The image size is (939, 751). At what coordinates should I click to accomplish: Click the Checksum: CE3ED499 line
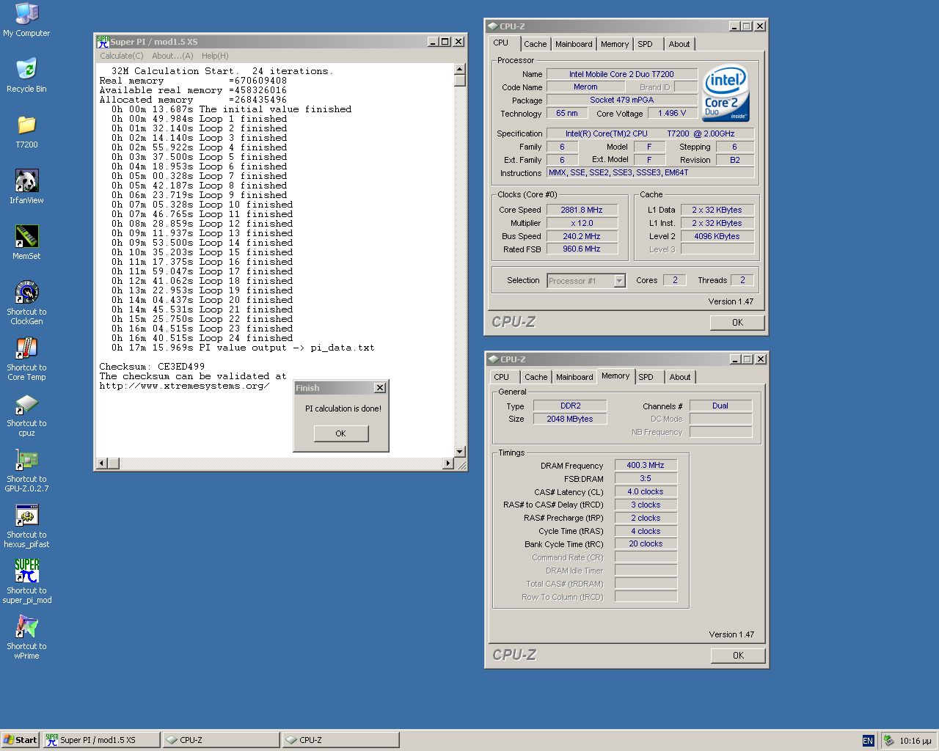point(152,367)
